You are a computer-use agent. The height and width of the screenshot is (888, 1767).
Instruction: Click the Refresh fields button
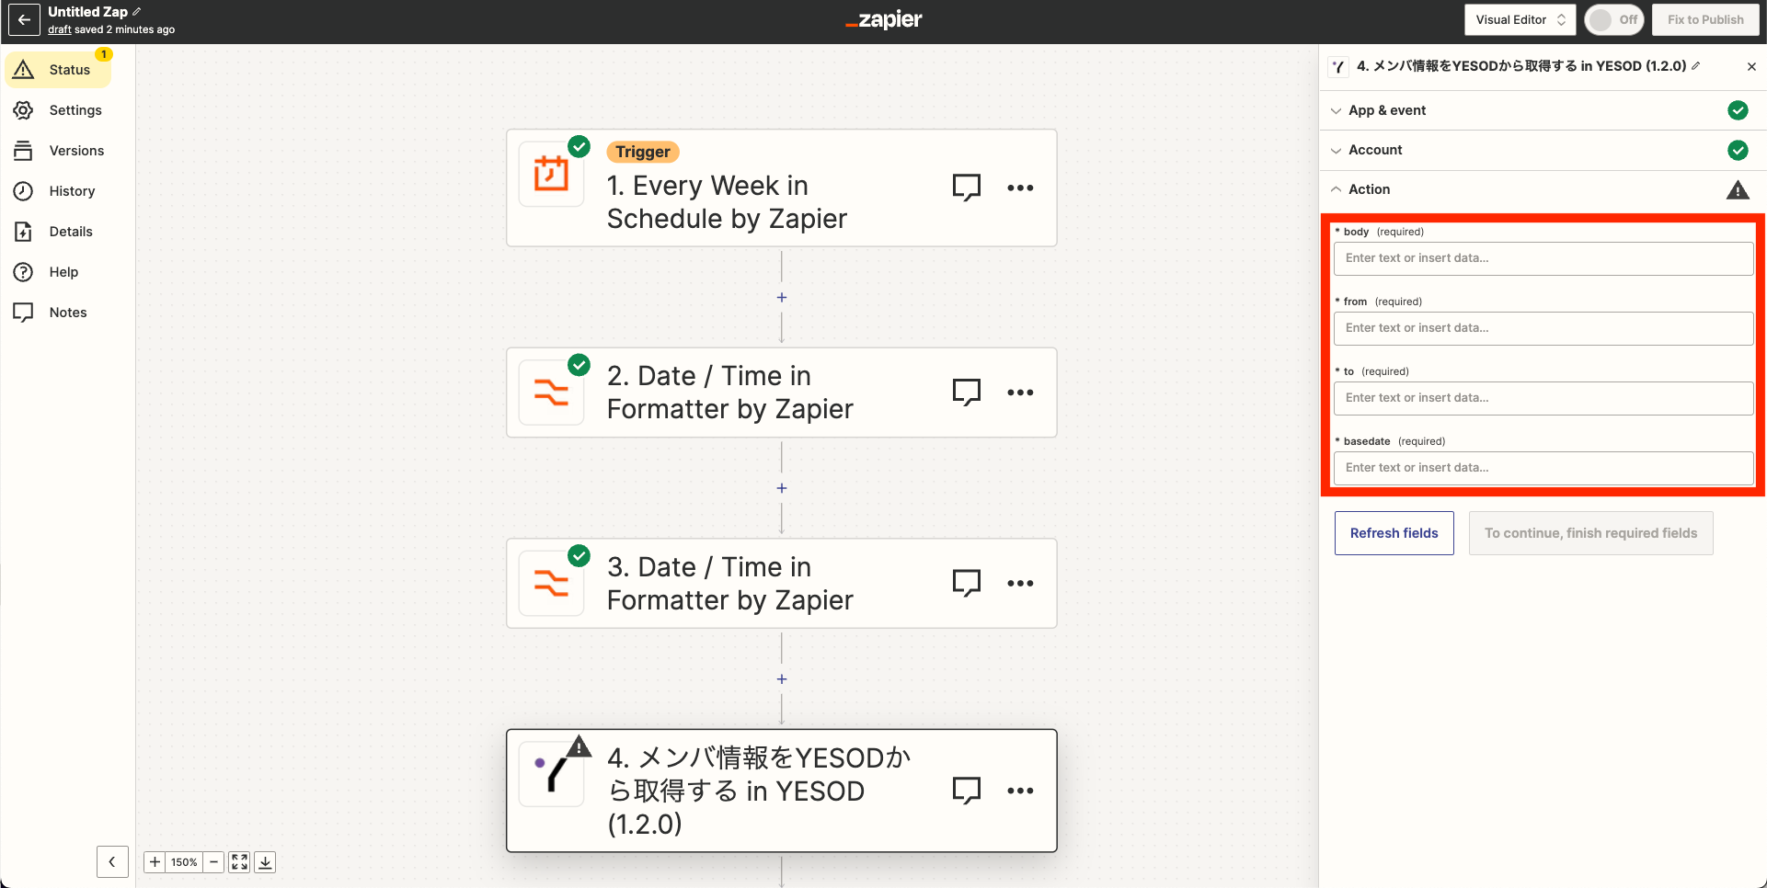[x=1394, y=533]
